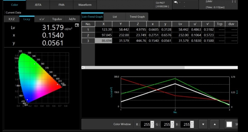Click the Lv column header
Viewport: 248px width, 132px height.
180,24
